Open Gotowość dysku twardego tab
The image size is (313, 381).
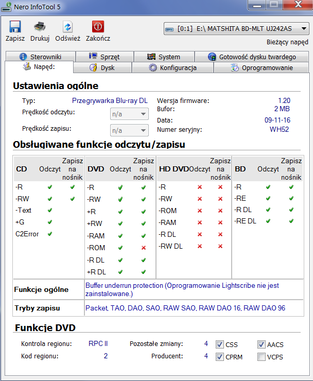(252, 57)
